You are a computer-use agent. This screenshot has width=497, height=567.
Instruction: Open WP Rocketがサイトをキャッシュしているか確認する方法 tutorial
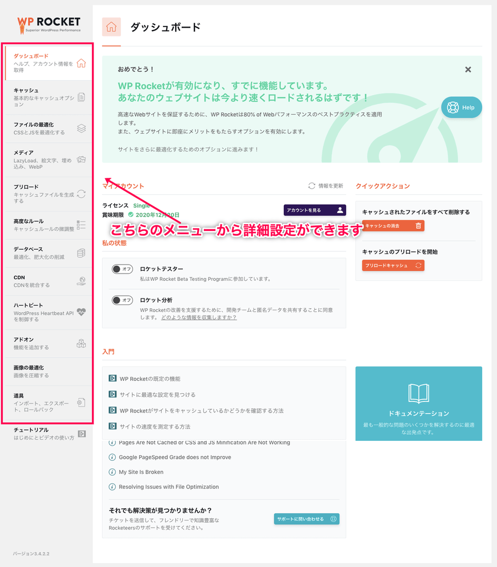point(202,410)
